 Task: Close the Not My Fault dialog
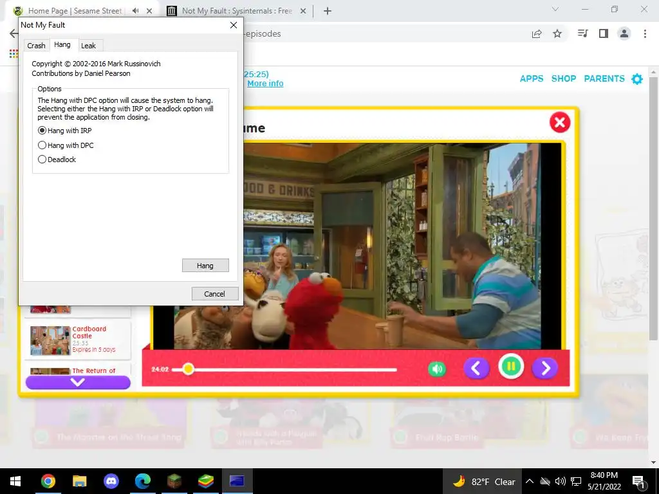click(x=234, y=25)
